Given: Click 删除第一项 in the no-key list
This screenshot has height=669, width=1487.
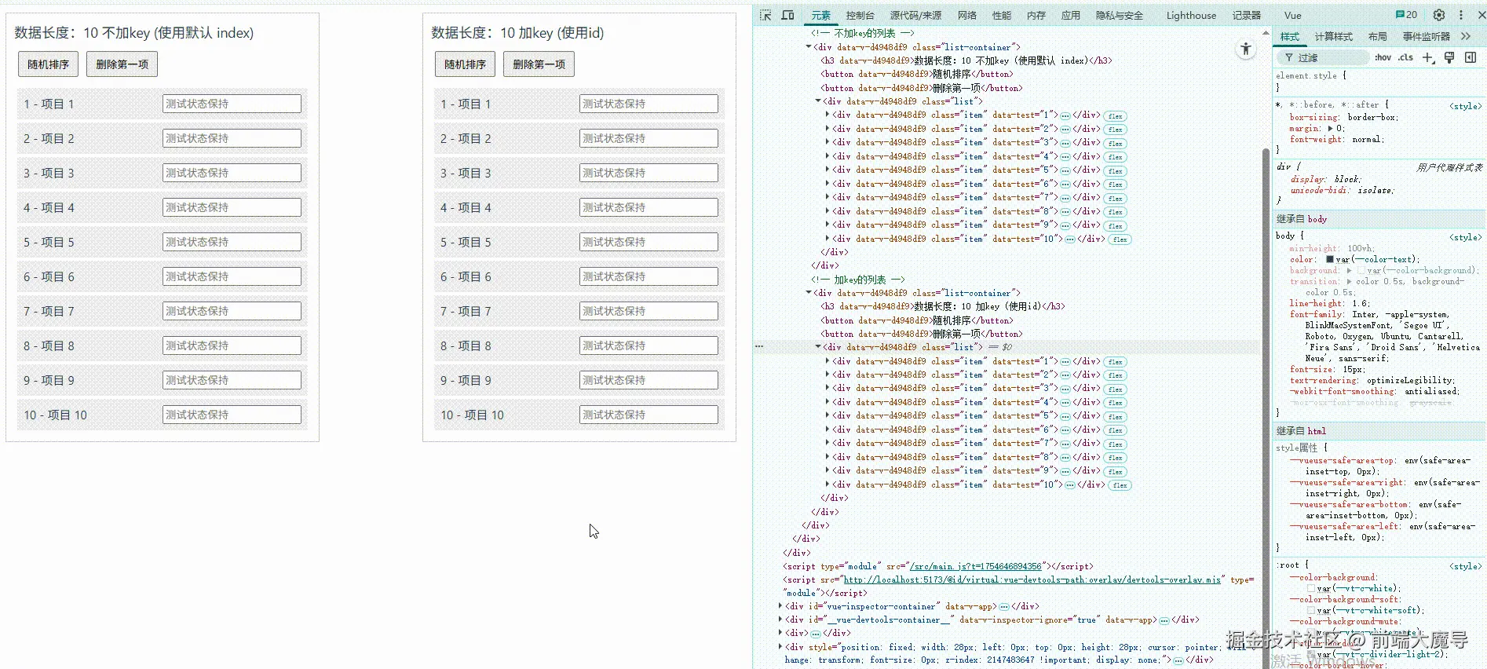Looking at the screenshot, I should pyautogui.click(x=122, y=64).
